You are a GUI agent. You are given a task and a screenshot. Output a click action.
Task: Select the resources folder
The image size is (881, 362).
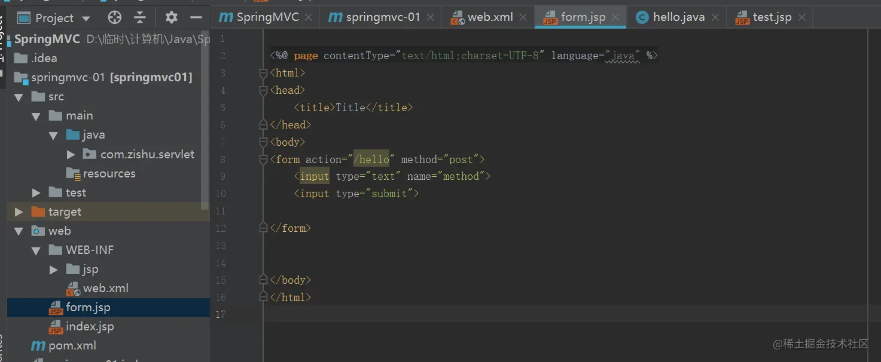tap(105, 173)
